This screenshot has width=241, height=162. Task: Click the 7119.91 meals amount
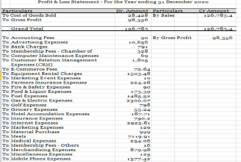click(x=139, y=137)
